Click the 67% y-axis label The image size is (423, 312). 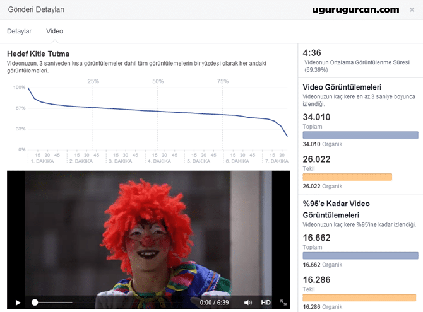20,108
